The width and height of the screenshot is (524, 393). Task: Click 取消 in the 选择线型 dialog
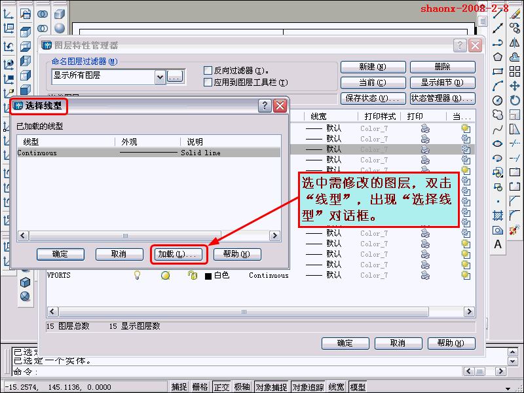(119, 254)
